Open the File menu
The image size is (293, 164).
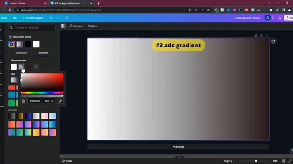tap(15, 18)
